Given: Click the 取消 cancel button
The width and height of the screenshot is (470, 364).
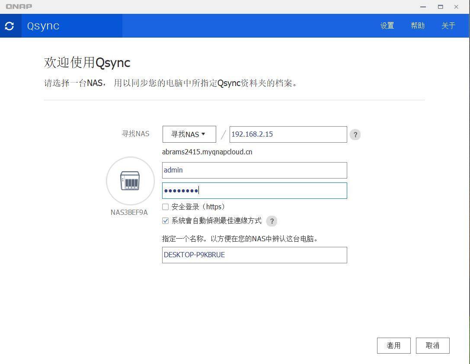Looking at the screenshot, I should (x=432, y=345).
